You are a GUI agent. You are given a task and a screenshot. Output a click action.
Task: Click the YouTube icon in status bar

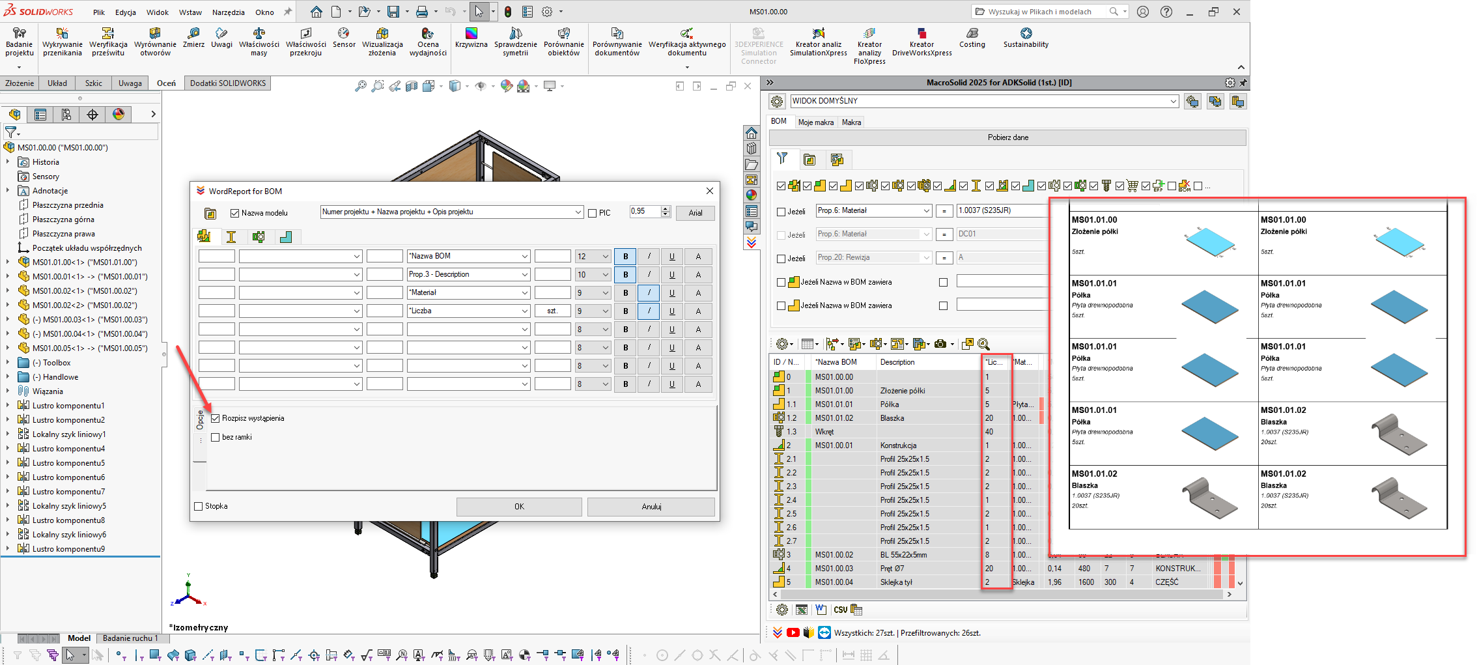(x=793, y=632)
